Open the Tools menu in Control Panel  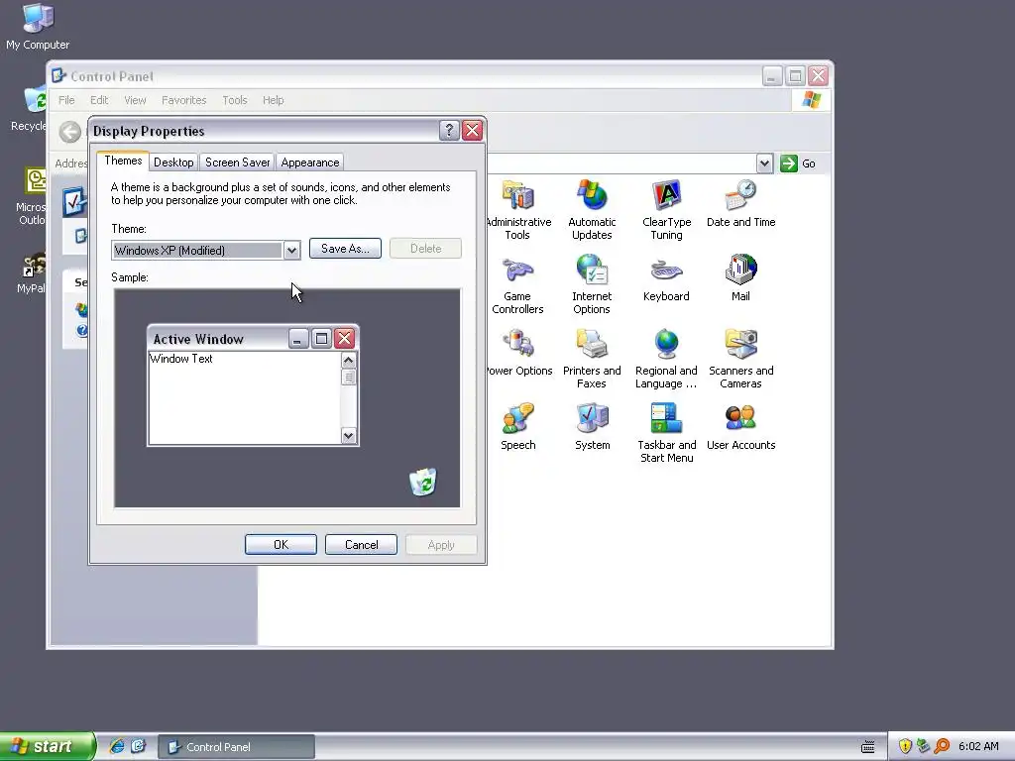(x=235, y=100)
